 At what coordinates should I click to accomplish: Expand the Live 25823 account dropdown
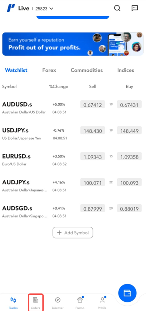[x=36, y=9]
